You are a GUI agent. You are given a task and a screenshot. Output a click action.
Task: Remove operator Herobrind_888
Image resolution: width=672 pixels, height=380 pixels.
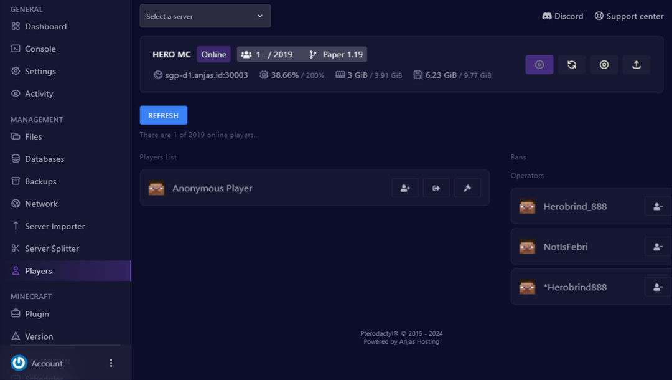pos(658,207)
